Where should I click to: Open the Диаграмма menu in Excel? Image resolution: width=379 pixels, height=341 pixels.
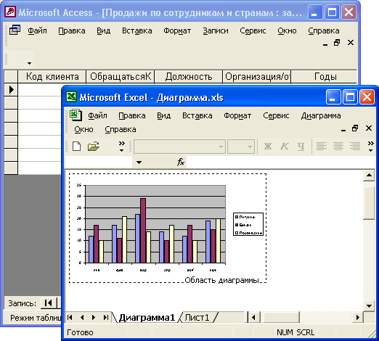321,115
